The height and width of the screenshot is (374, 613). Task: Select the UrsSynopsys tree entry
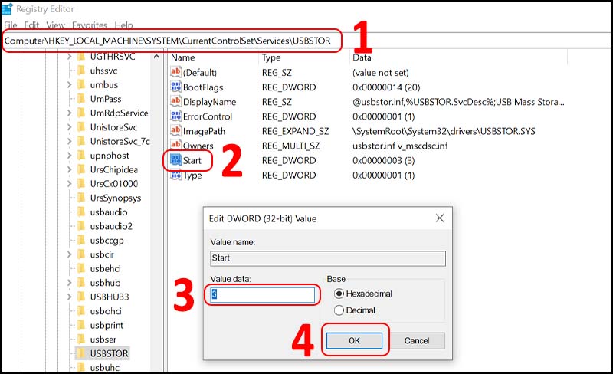116,198
